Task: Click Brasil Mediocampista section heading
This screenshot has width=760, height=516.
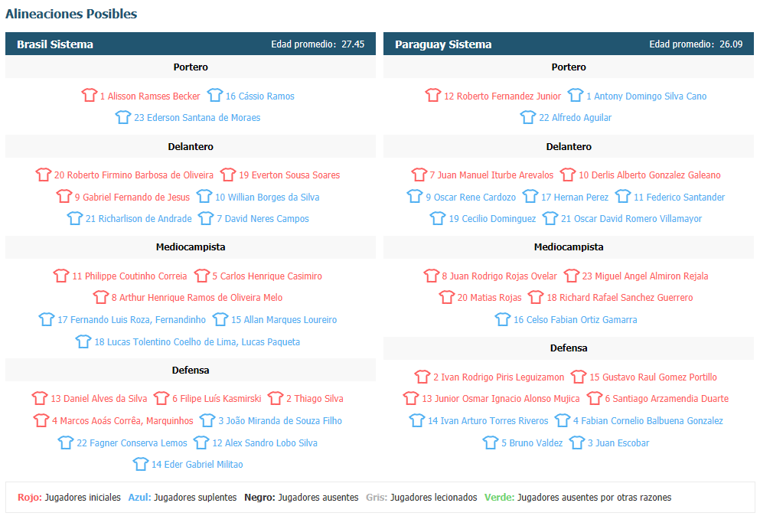Action: (x=191, y=247)
